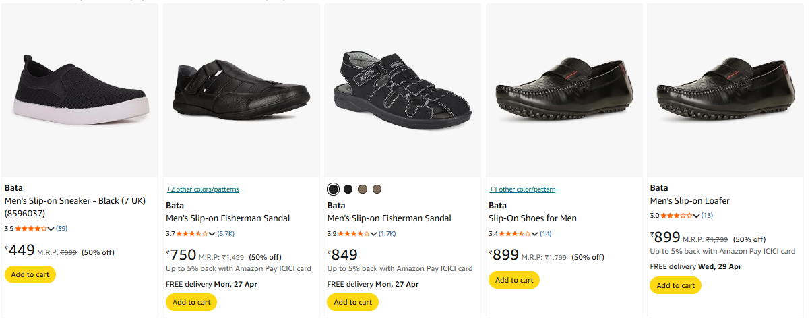Add Slip-On Shoes for Men to cart

pyautogui.click(x=514, y=280)
